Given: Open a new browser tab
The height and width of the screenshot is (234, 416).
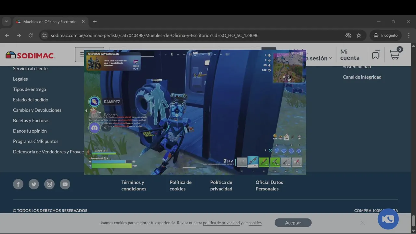Looking at the screenshot, I should pos(95,22).
